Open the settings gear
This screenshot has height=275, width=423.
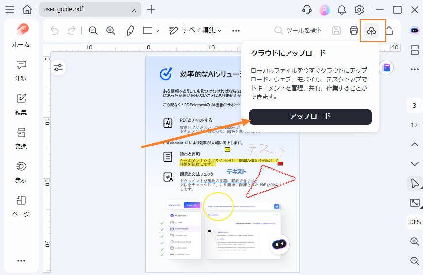click(359, 10)
